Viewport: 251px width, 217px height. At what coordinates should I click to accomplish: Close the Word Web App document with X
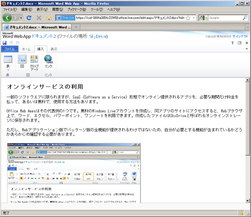pyautogui.click(x=247, y=43)
